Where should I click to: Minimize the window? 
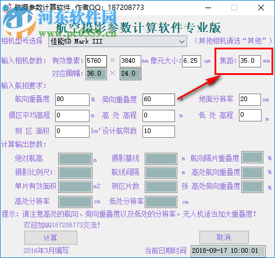pyautogui.click(x=208, y=8)
